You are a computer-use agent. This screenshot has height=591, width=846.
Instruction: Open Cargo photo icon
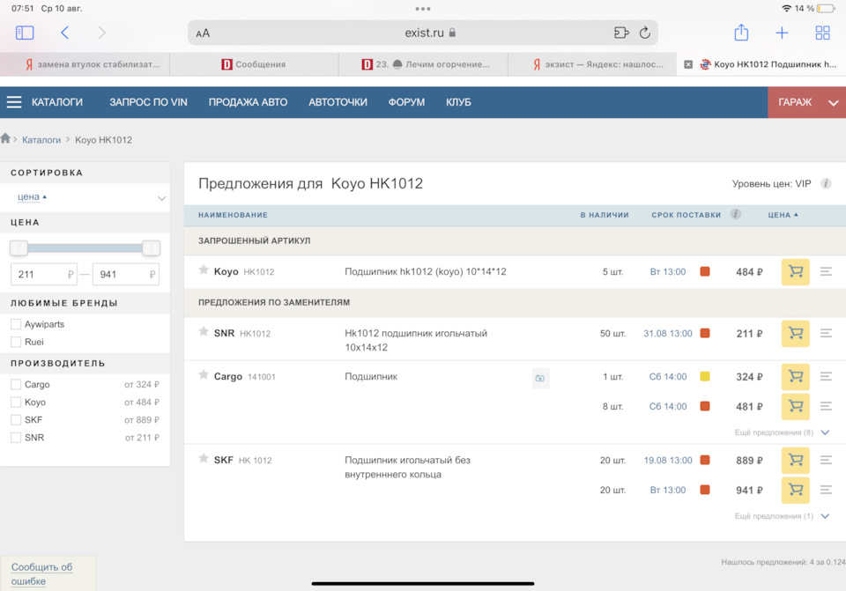pyautogui.click(x=540, y=378)
